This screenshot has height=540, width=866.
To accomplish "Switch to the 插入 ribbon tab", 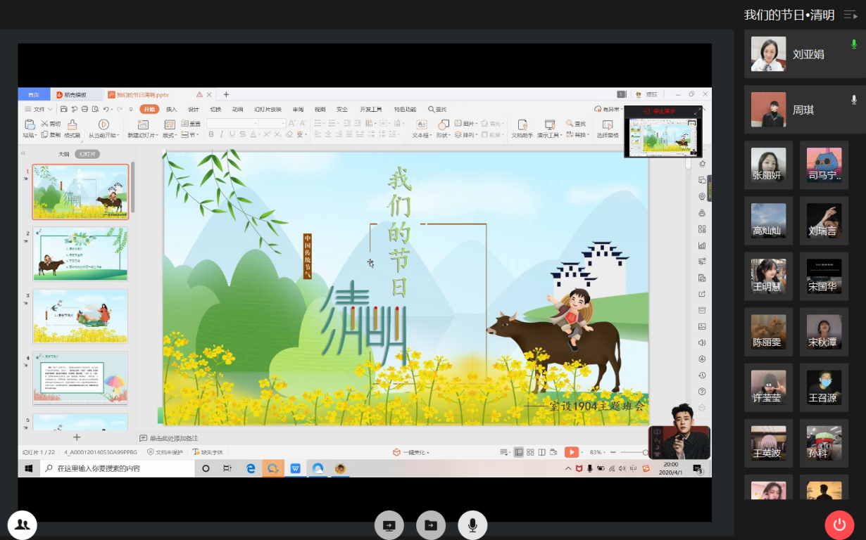I will tap(171, 109).
